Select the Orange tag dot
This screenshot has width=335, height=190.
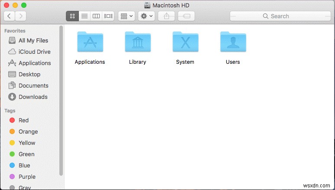[12, 131]
